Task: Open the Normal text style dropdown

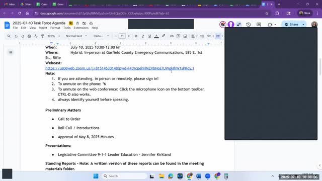Action: (x=76, y=36)
